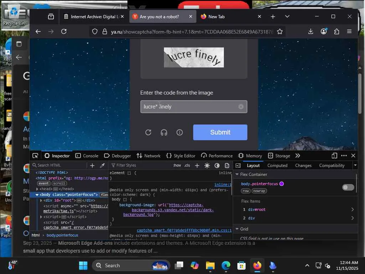
Task: Go back in Firefox
Action: point(38,31)
